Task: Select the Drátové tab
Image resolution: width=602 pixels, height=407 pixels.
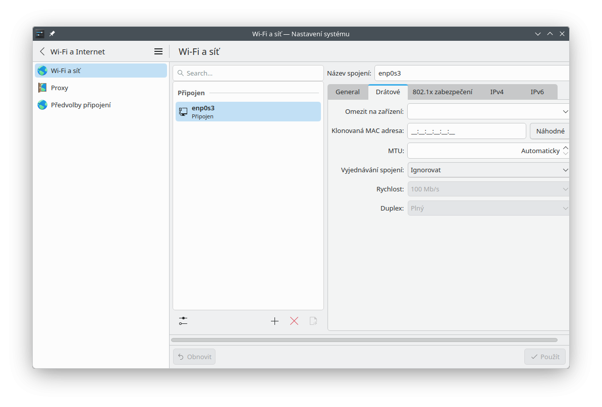Action: pyautogui.click(x=388, y=92)
